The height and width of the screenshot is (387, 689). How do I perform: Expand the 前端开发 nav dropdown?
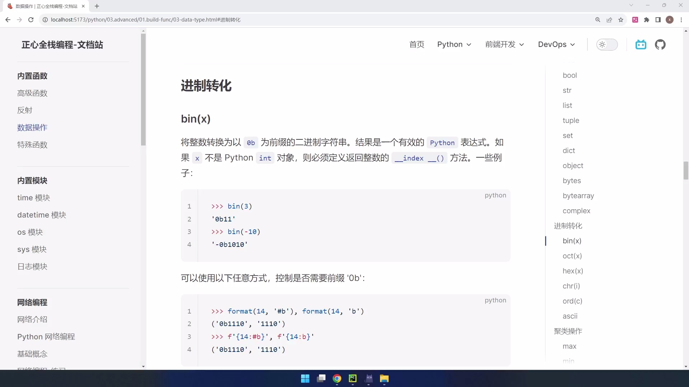[x=505, y=44]
